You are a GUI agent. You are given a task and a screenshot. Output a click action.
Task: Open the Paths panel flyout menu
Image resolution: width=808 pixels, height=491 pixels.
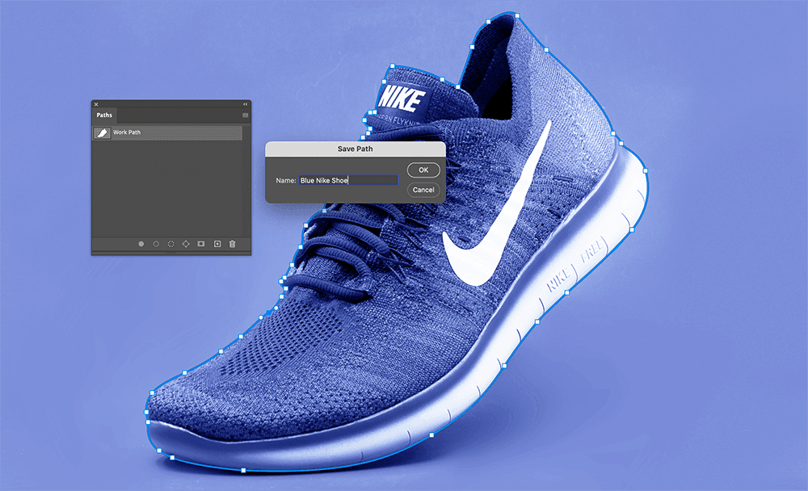(246, 115)
